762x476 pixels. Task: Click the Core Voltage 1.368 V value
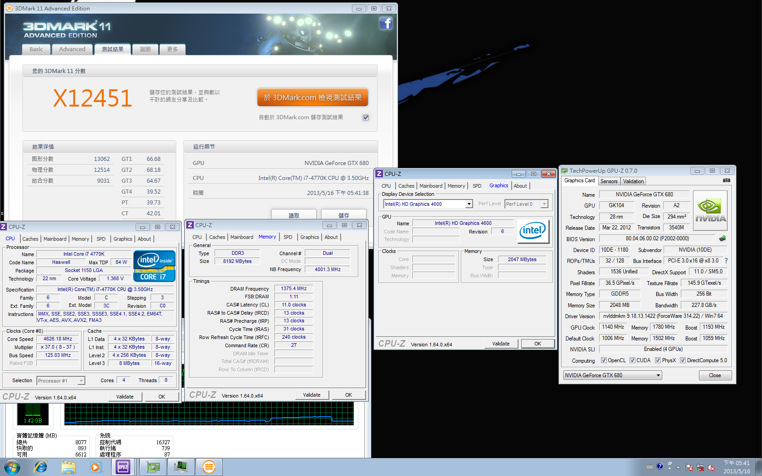(x=115, y=279)
